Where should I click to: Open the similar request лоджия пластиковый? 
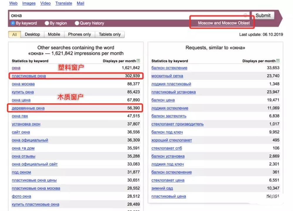click(171, 84)
